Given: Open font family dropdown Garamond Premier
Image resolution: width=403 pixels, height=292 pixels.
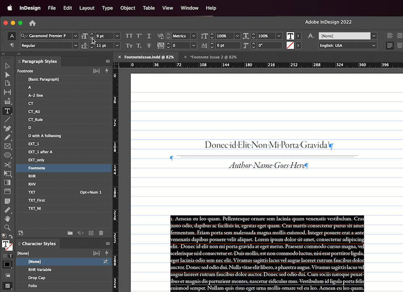Looking at the screenshot, I should tap(76, 36).
